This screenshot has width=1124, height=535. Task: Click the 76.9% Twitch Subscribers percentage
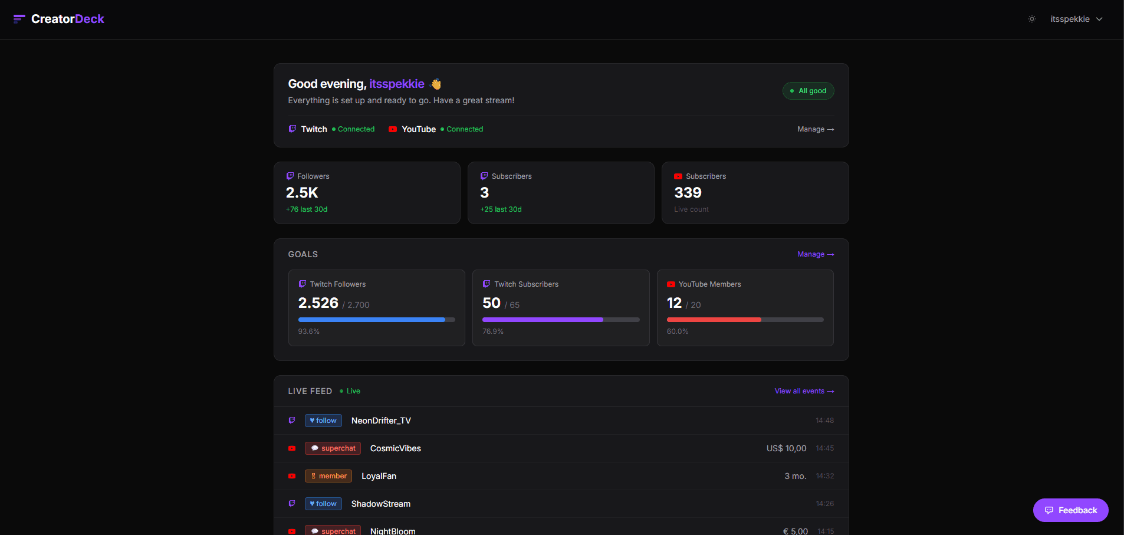493,331
